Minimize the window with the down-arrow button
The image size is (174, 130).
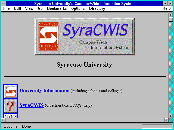point(165,4)
